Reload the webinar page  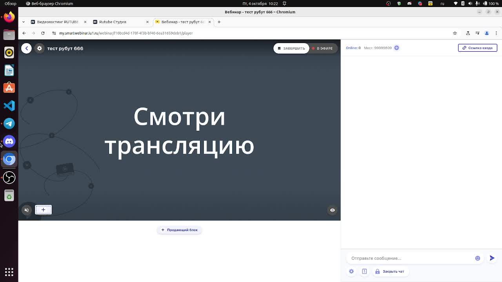point(43,33)
